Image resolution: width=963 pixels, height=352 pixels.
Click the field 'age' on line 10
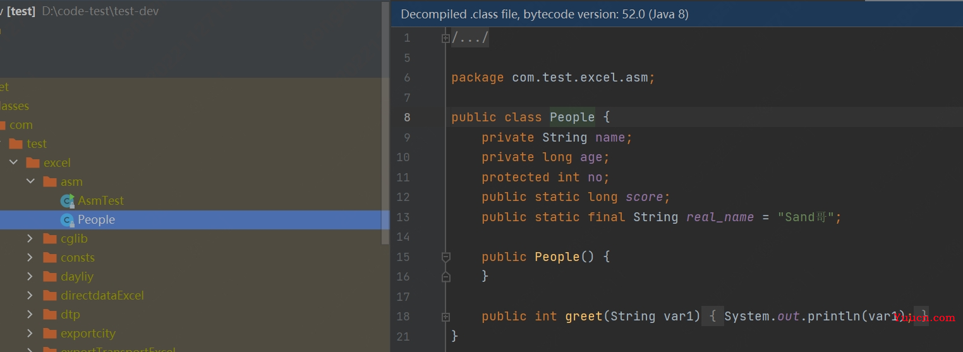[591, 157]
